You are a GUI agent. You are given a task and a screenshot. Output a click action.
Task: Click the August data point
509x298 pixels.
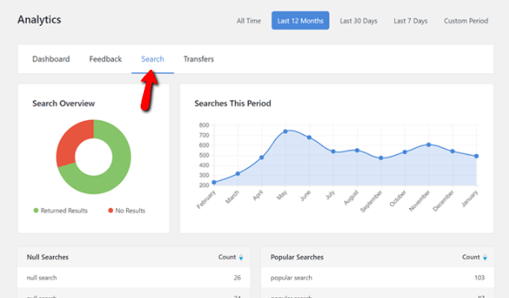pos(357,150)
